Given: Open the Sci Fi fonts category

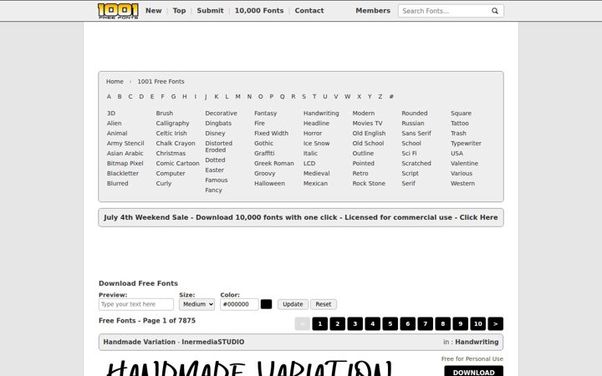Looking at the screenshot, I should (x=409, y=153).
